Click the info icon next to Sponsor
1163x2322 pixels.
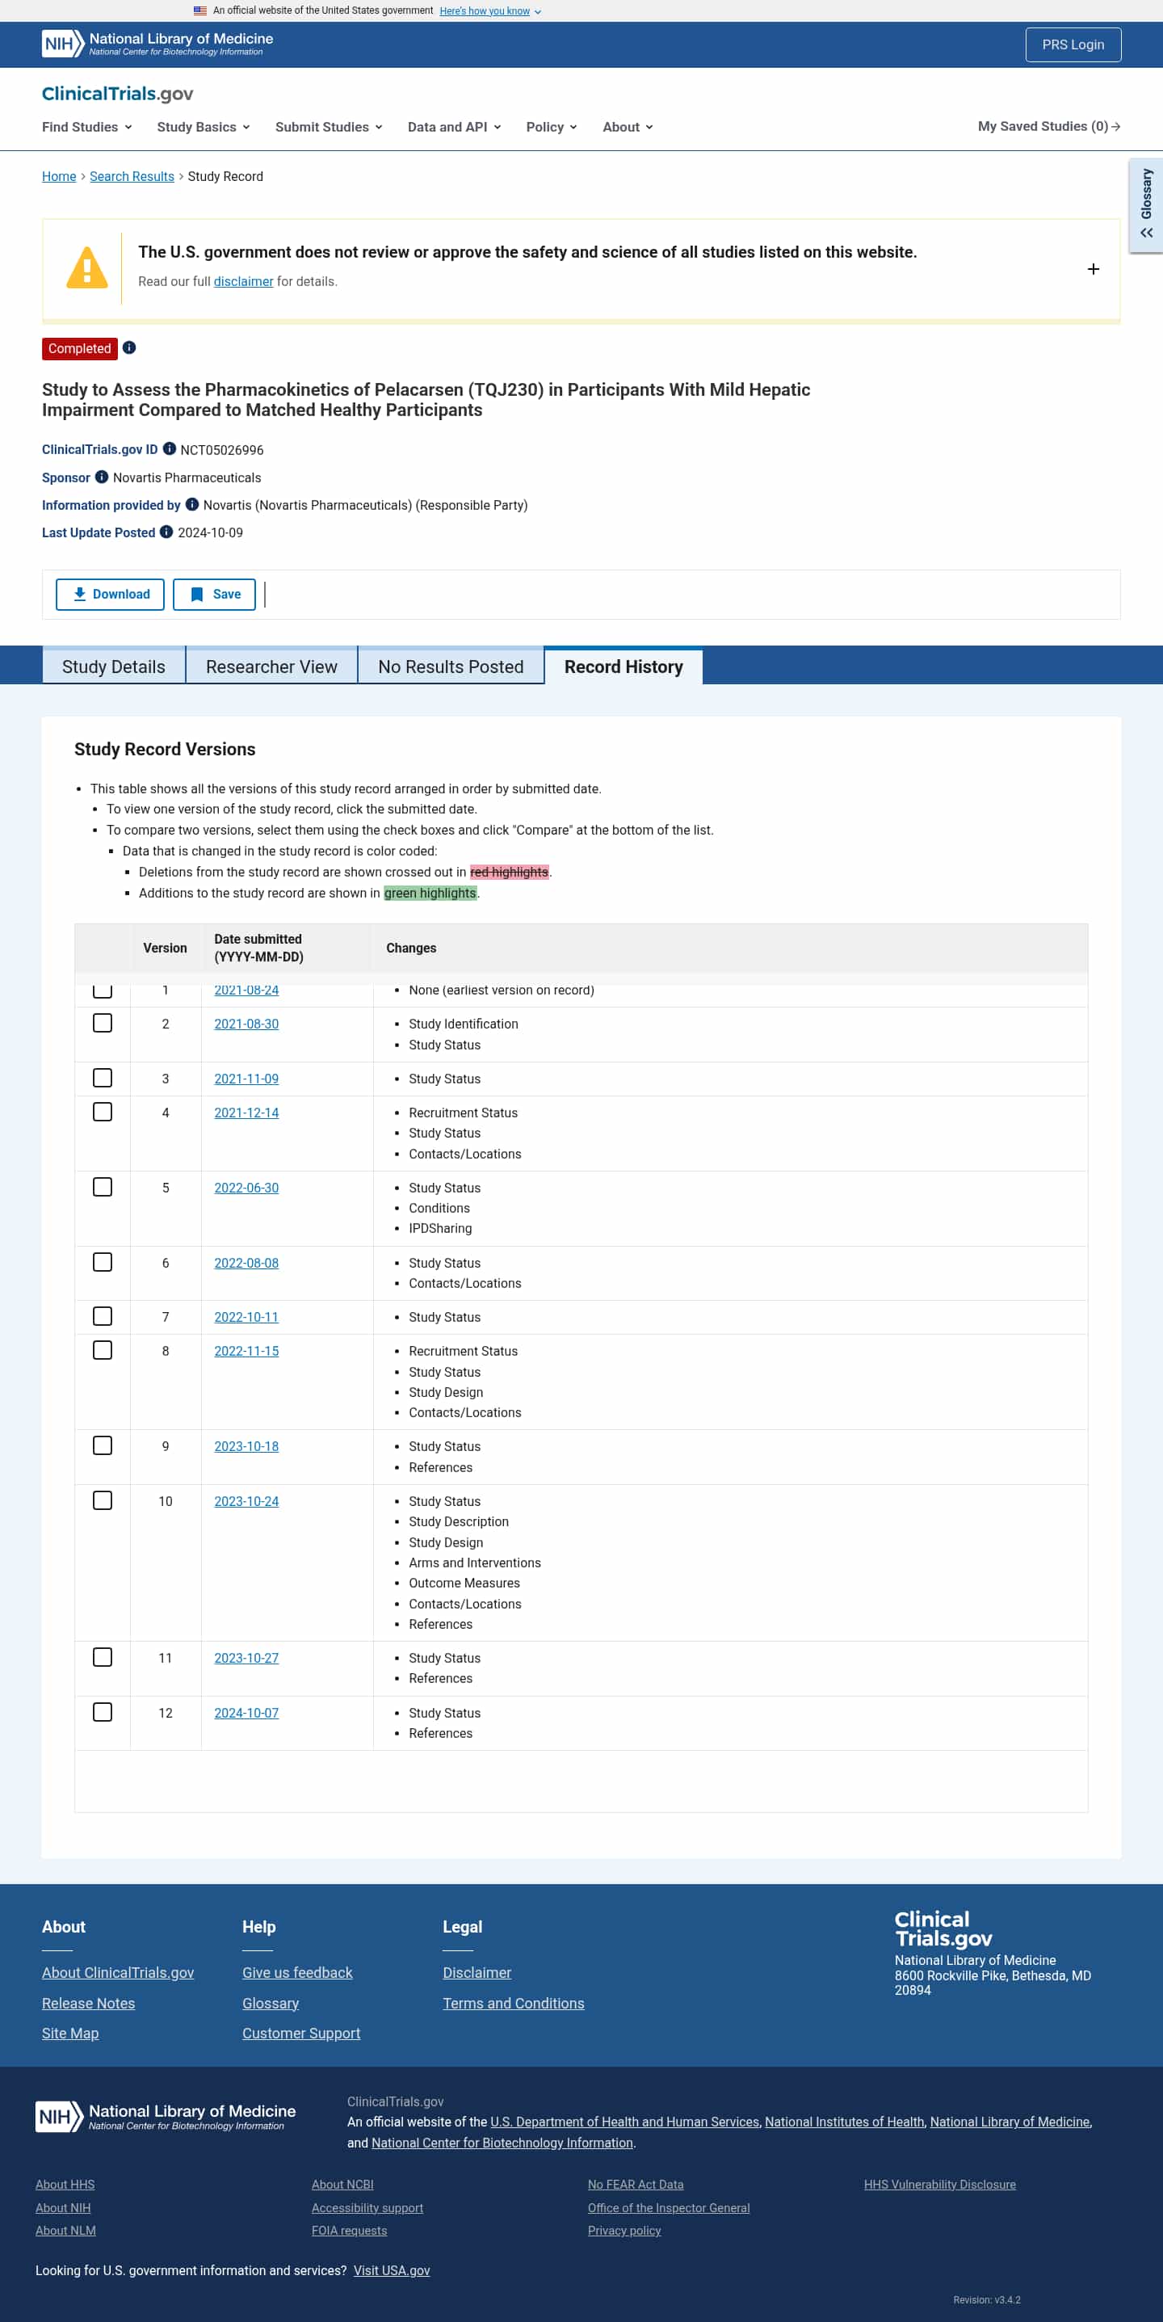102,477
